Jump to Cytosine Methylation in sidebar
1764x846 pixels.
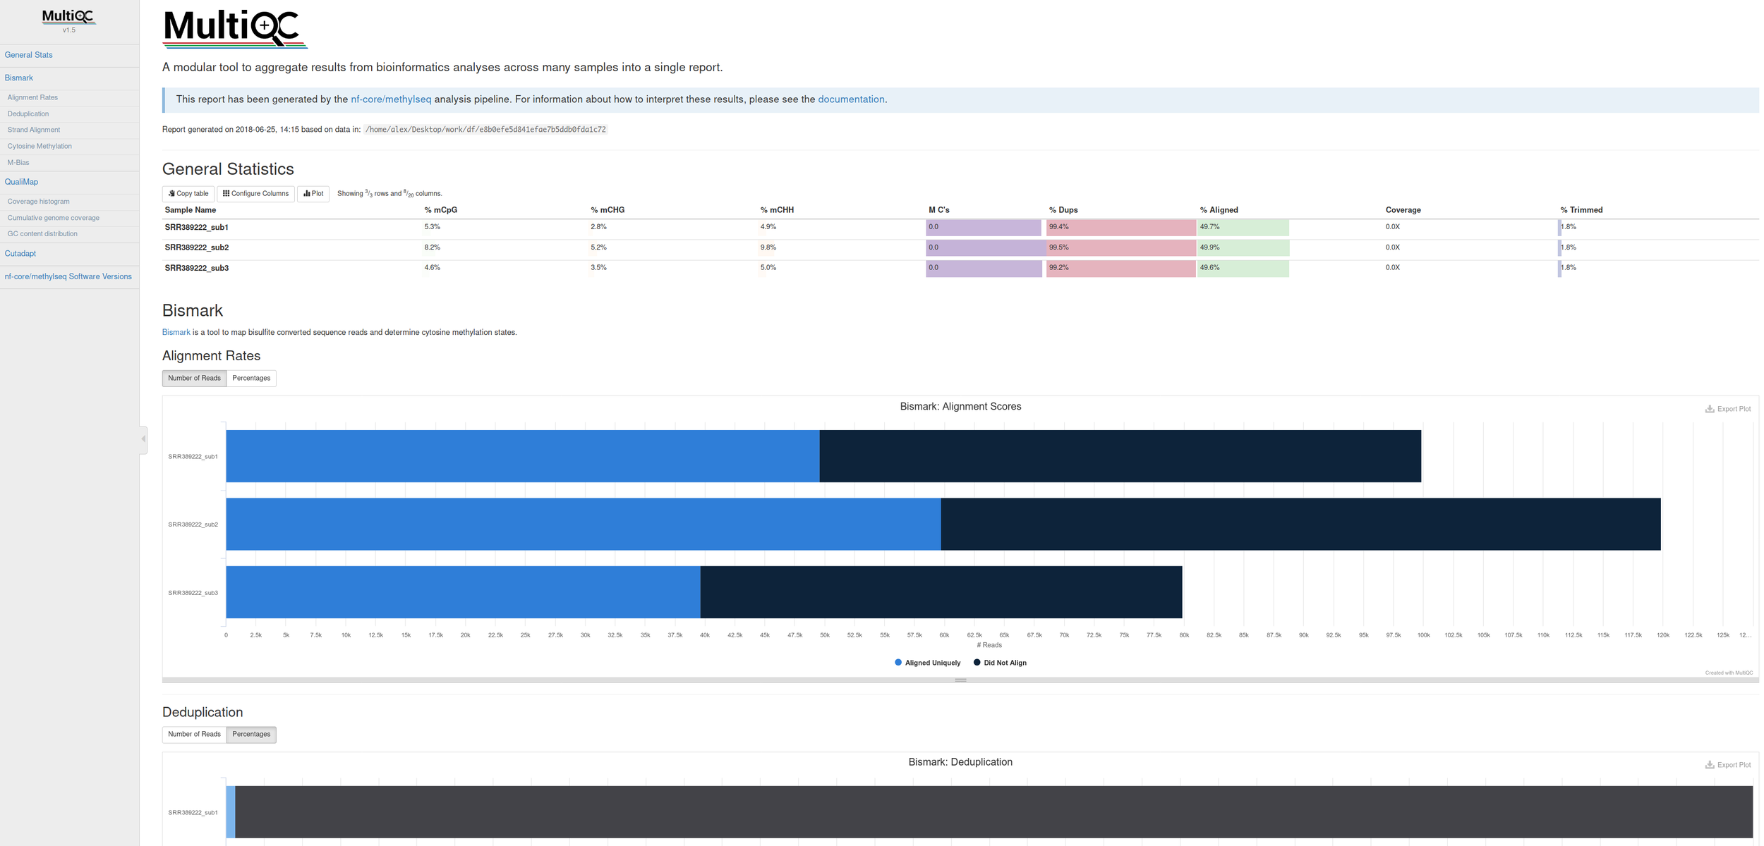(40, 146)
